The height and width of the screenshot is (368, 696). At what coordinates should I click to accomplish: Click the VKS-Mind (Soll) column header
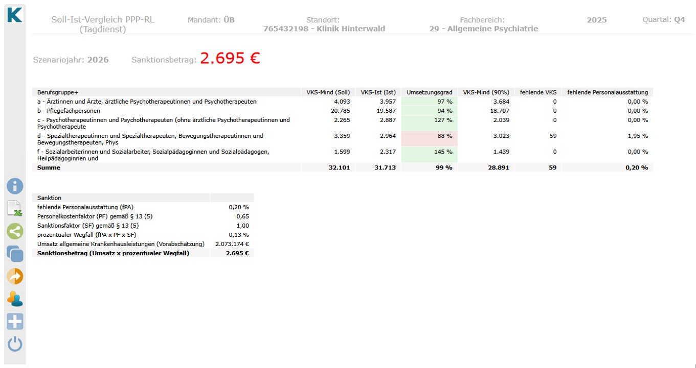(328, 92)
